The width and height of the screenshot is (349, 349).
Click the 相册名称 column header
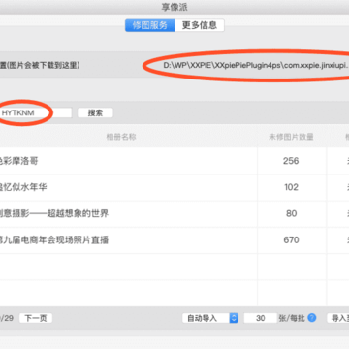click(121, 137)
